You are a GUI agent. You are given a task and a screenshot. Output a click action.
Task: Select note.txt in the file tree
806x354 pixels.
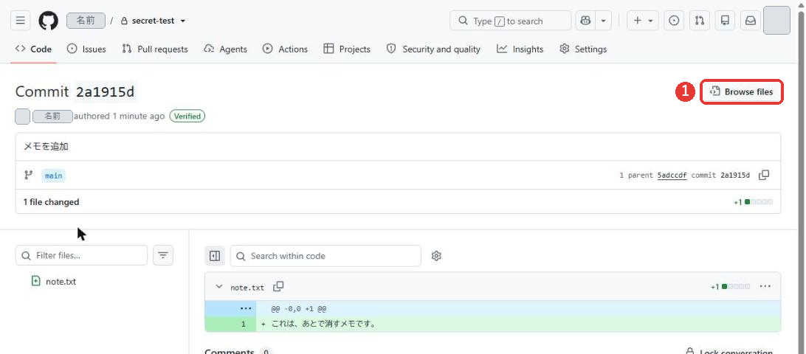click(x=61, y=282)
